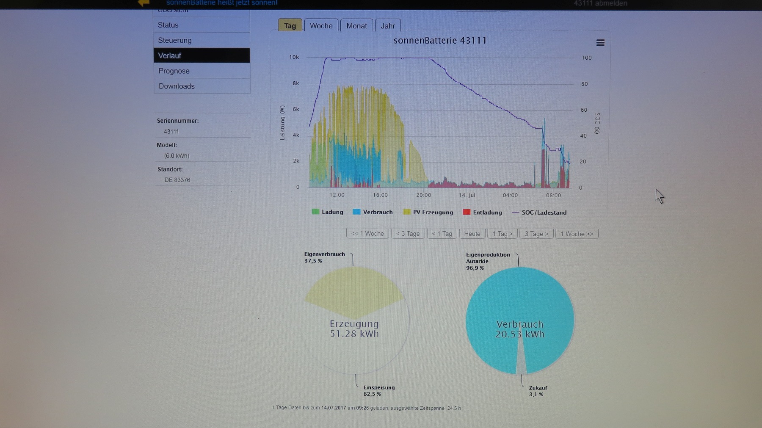The image size is (762, 428).
Task: Toggle the SOC/Ladestand line series
Action: pos(539,213)
